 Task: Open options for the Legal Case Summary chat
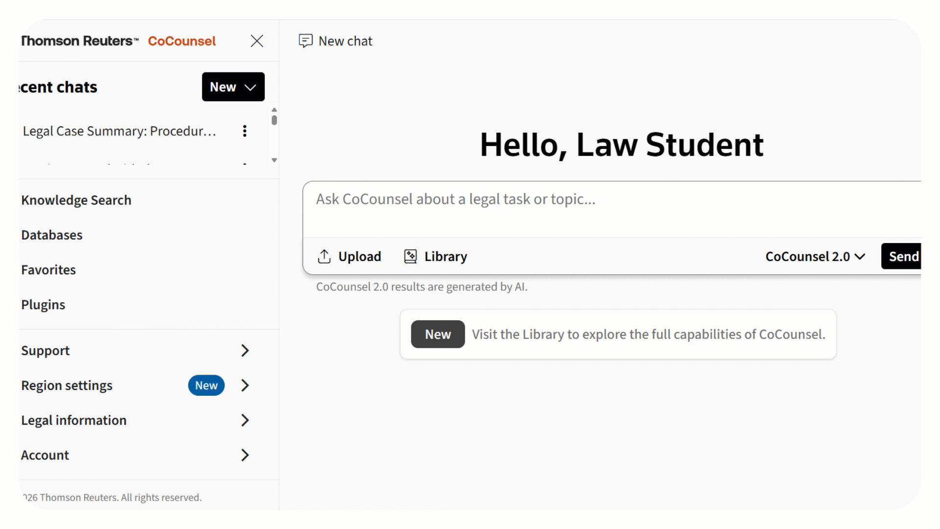click(x=244, y=131)
